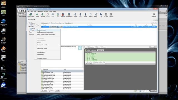Select EditorSettings.asset in file list
178x100 pixels.
pos(62,77)
